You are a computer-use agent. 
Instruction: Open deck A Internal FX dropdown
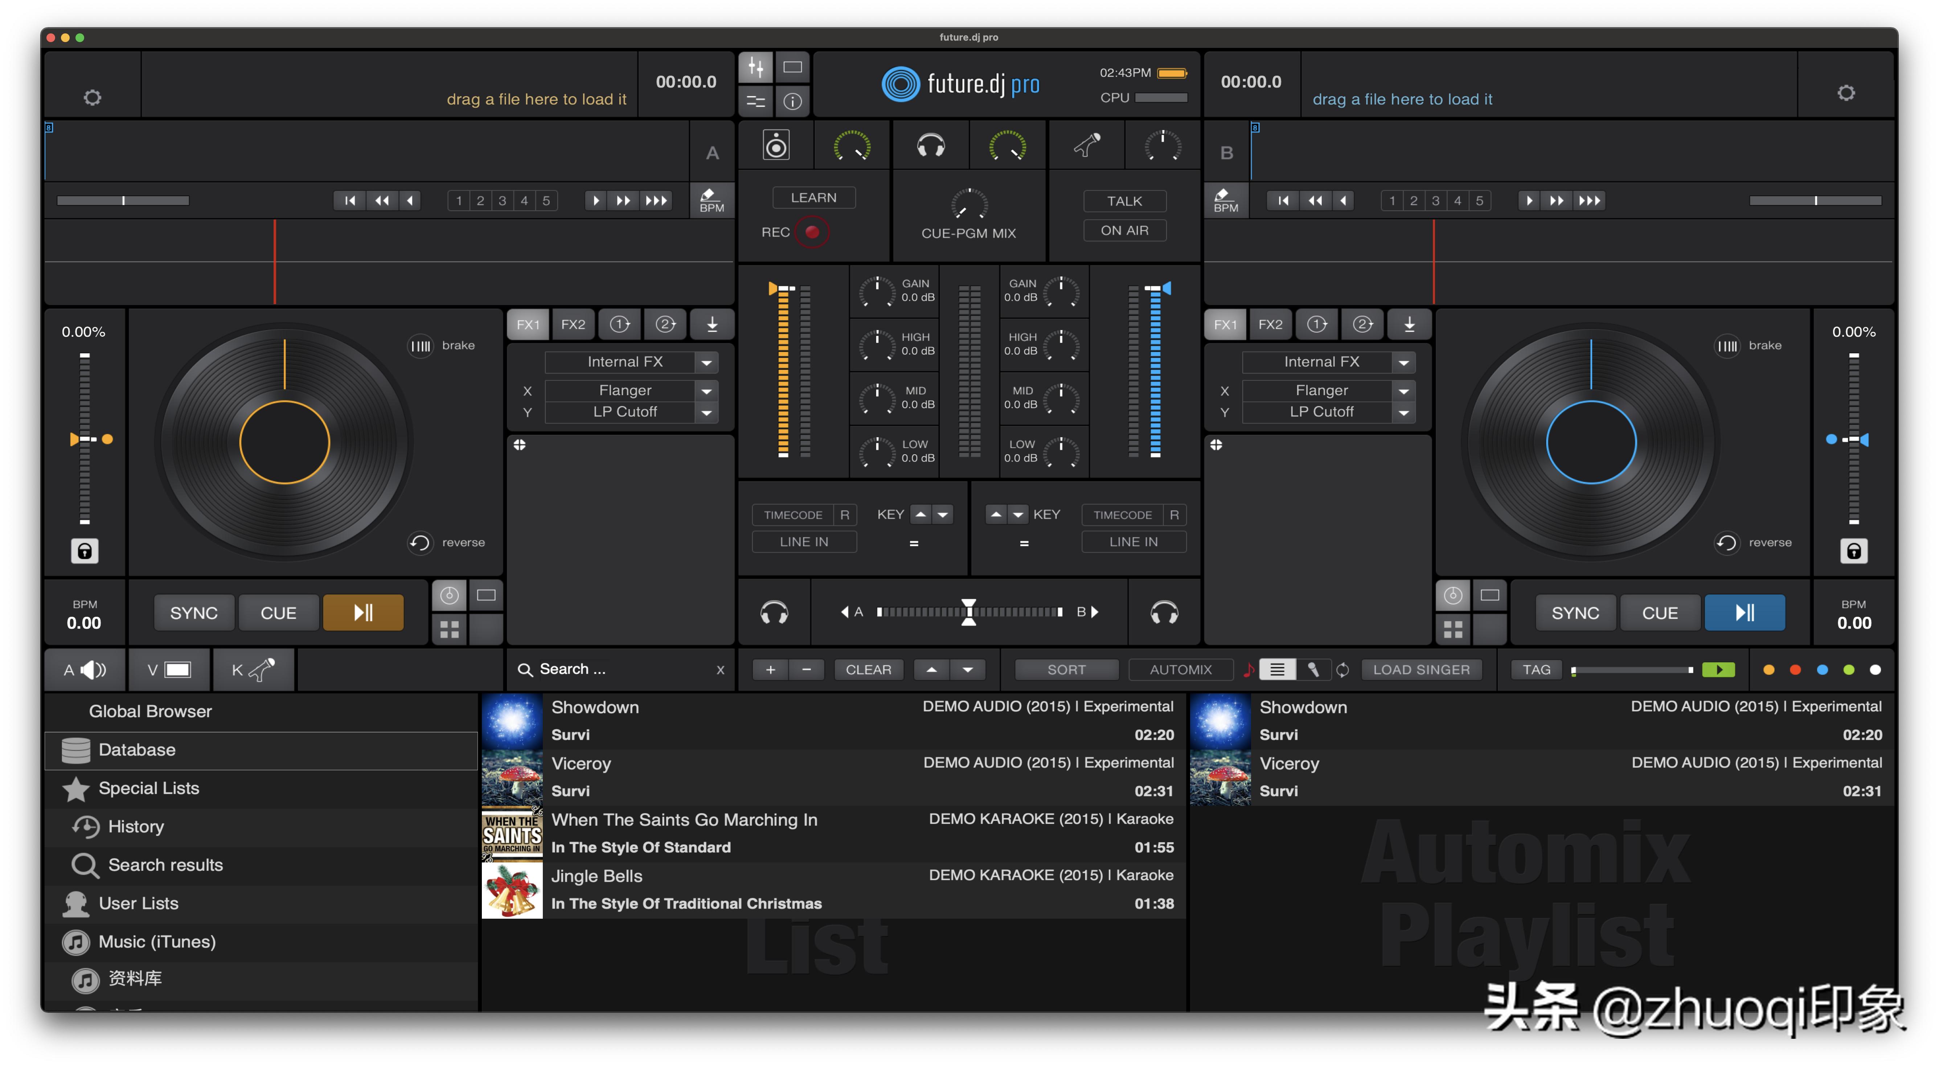click(706, 362)
